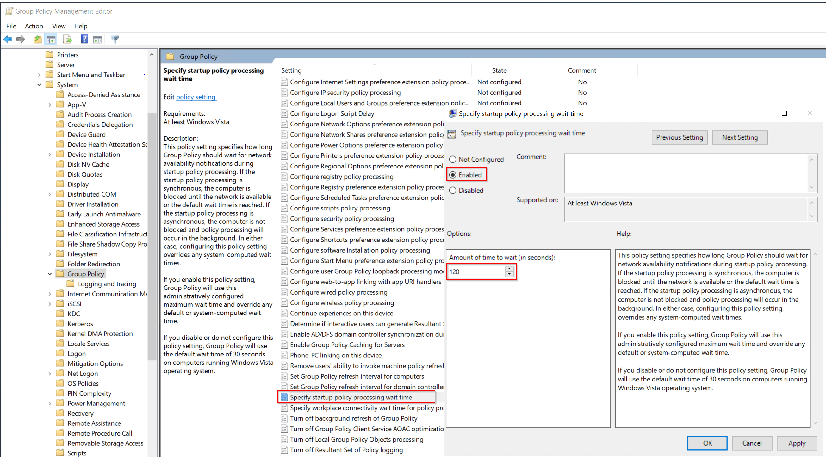Open the View menu
Screen dimensions: 826x457
click(x=59, y=26)
